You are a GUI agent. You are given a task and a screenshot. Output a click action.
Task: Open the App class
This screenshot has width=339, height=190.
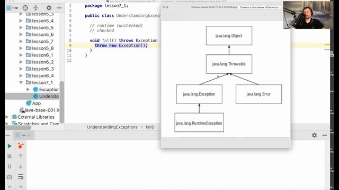pyautogui.click(x=37, y=103)
